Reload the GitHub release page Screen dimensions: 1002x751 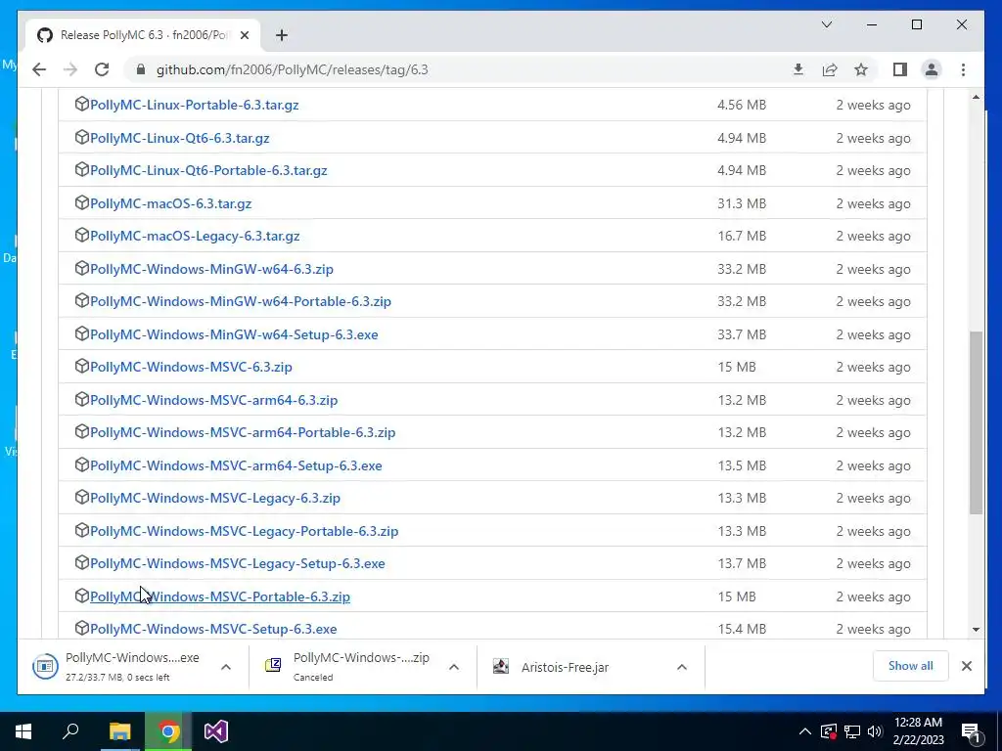coord(102,69)
